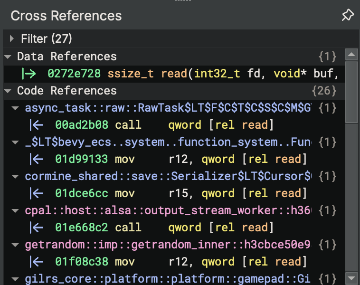The image size is (360, 285).
Task: Click the Data References count {1}
Action: [x=328, y=57]
